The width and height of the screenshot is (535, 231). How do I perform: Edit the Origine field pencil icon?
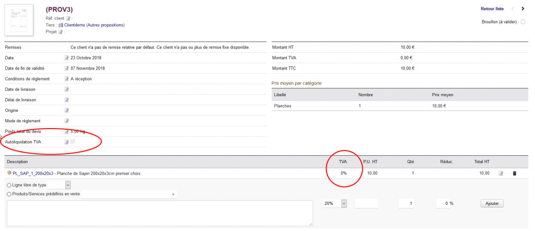(66, 111)
